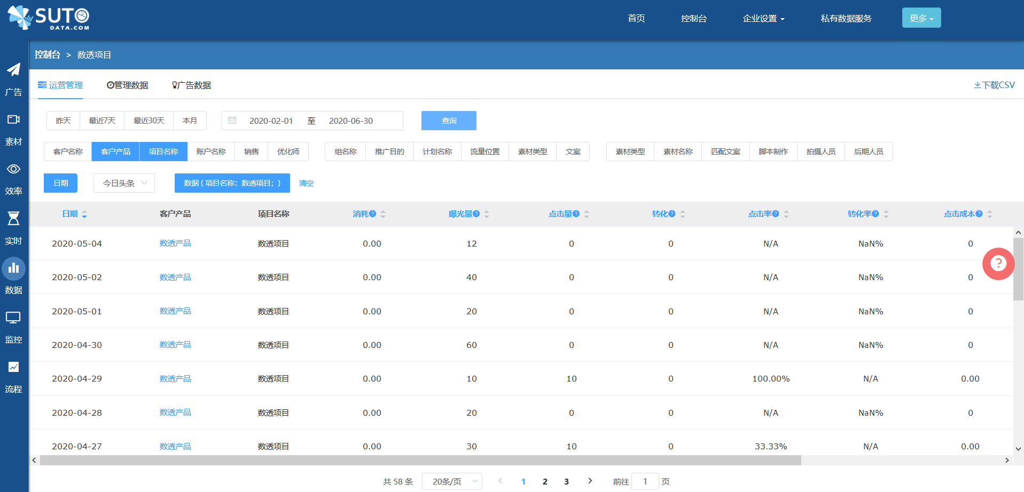
Task: Click the 点击成本 help question icon
Action: click(979, 214)
